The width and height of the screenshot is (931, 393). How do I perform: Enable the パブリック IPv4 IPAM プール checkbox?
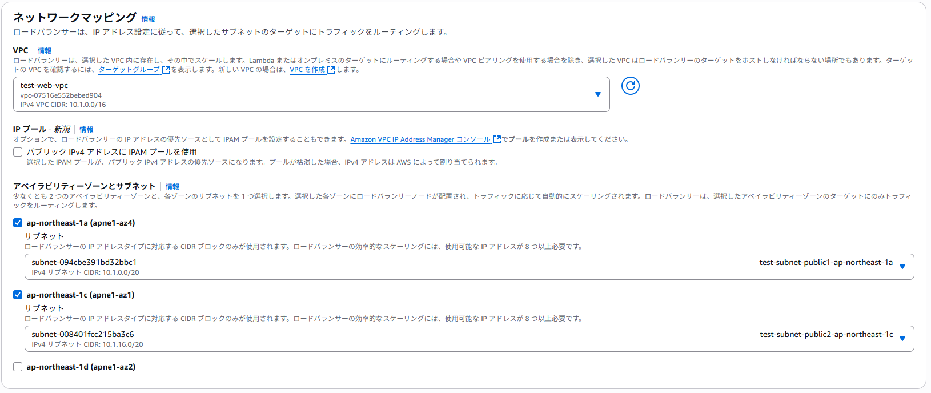[x=18, y=152]
